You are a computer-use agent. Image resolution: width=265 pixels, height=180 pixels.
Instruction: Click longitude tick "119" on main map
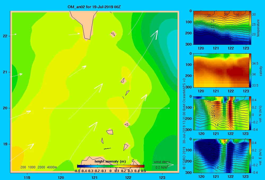coord(27,177)
